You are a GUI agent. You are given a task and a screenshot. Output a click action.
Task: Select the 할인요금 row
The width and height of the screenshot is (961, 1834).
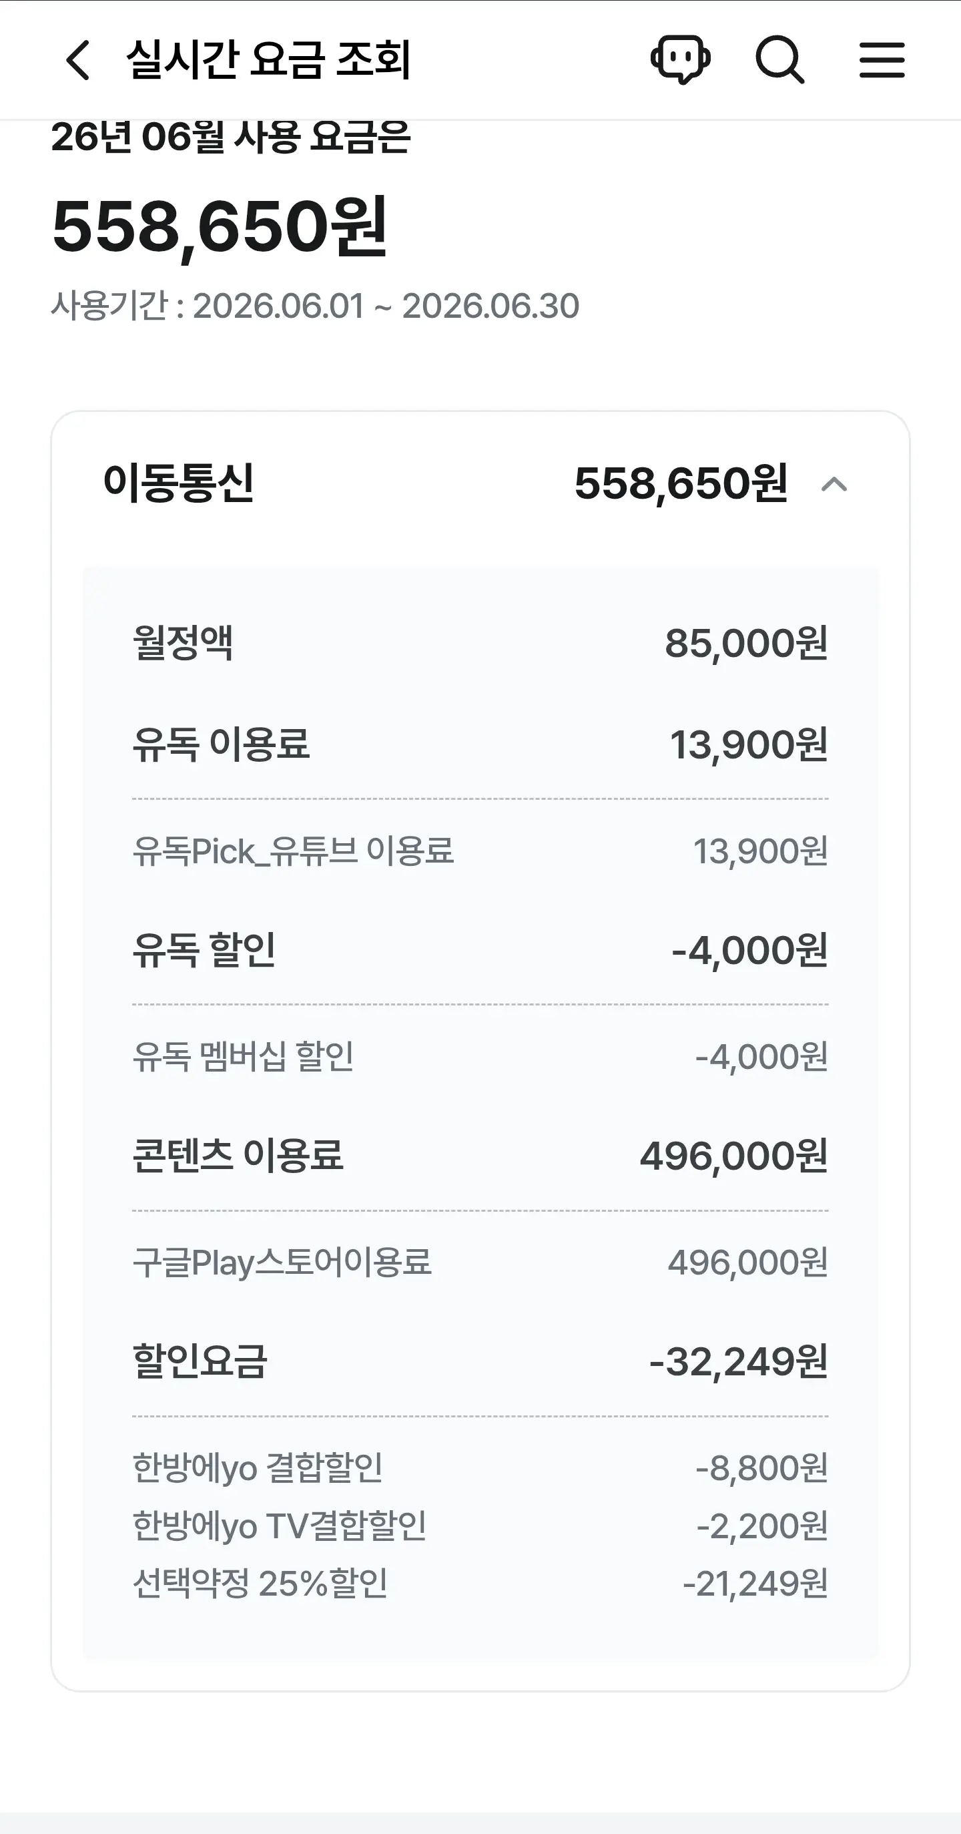(480, 1362)
